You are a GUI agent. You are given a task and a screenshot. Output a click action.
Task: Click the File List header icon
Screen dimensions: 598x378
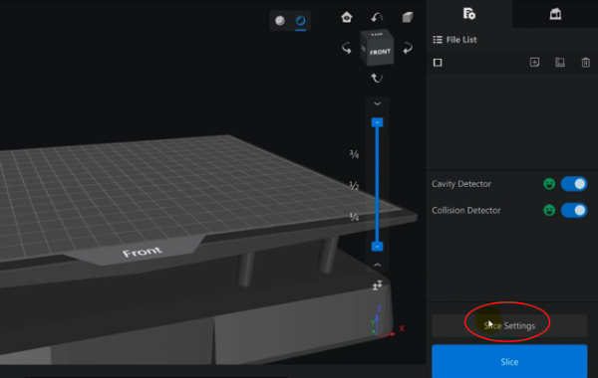438,40
